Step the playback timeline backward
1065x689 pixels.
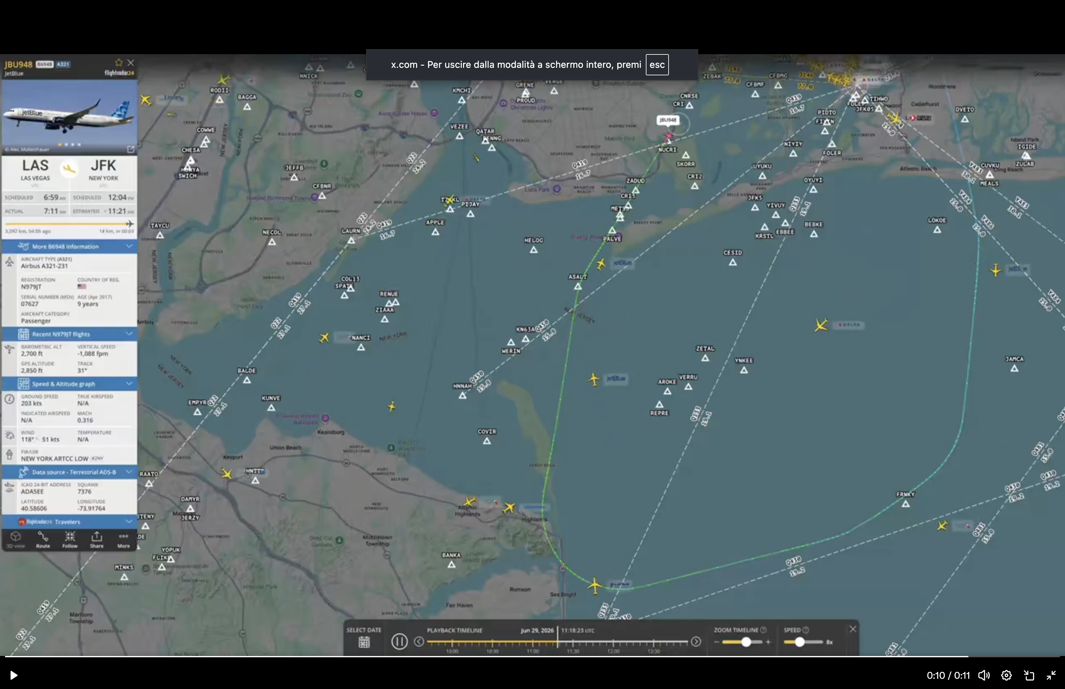click(419, 642)
